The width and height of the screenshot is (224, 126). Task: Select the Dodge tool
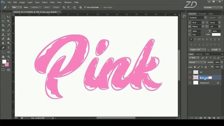[x=8, y=43]
